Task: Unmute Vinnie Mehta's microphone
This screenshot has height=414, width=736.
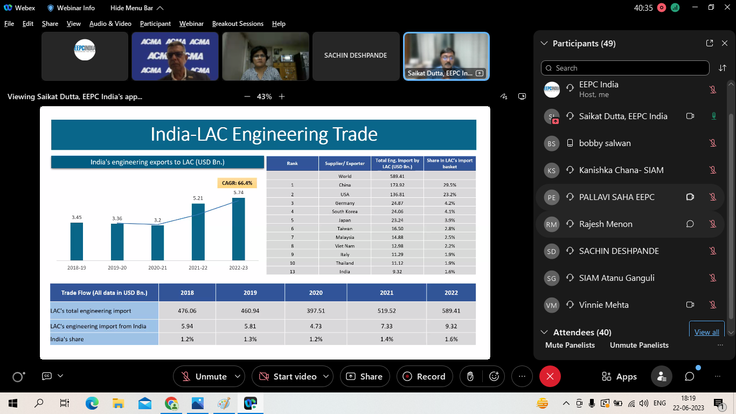Action: pyautogui.click(x=713, y=305)
